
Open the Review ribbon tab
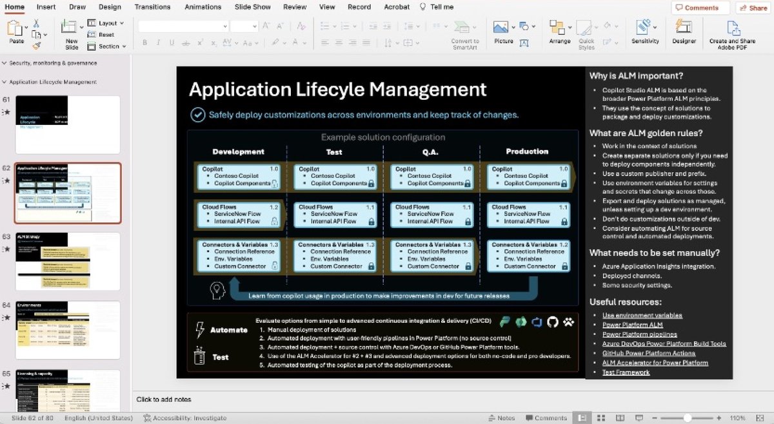[x=295, y=6]
